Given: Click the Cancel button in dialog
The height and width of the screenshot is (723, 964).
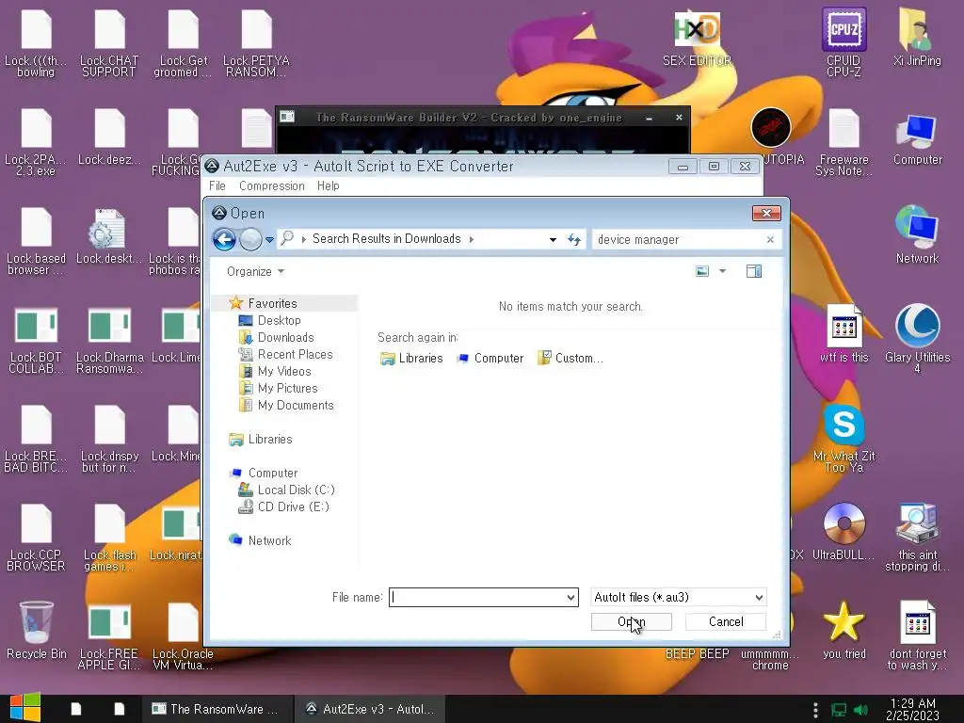Looking at the screenshot, I should click(x=726, y=621).
